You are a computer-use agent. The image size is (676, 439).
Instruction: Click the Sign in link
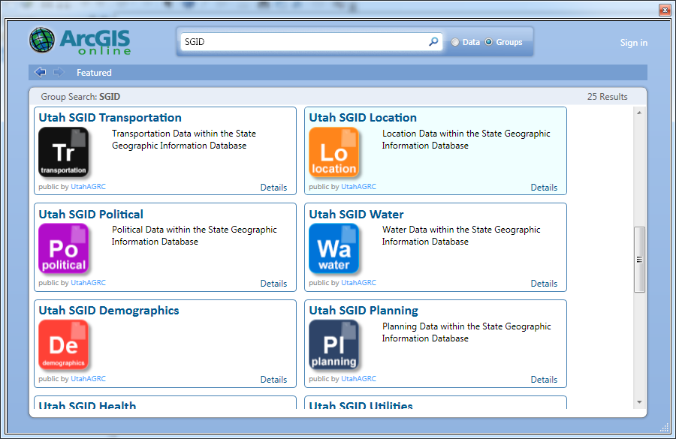633,43
